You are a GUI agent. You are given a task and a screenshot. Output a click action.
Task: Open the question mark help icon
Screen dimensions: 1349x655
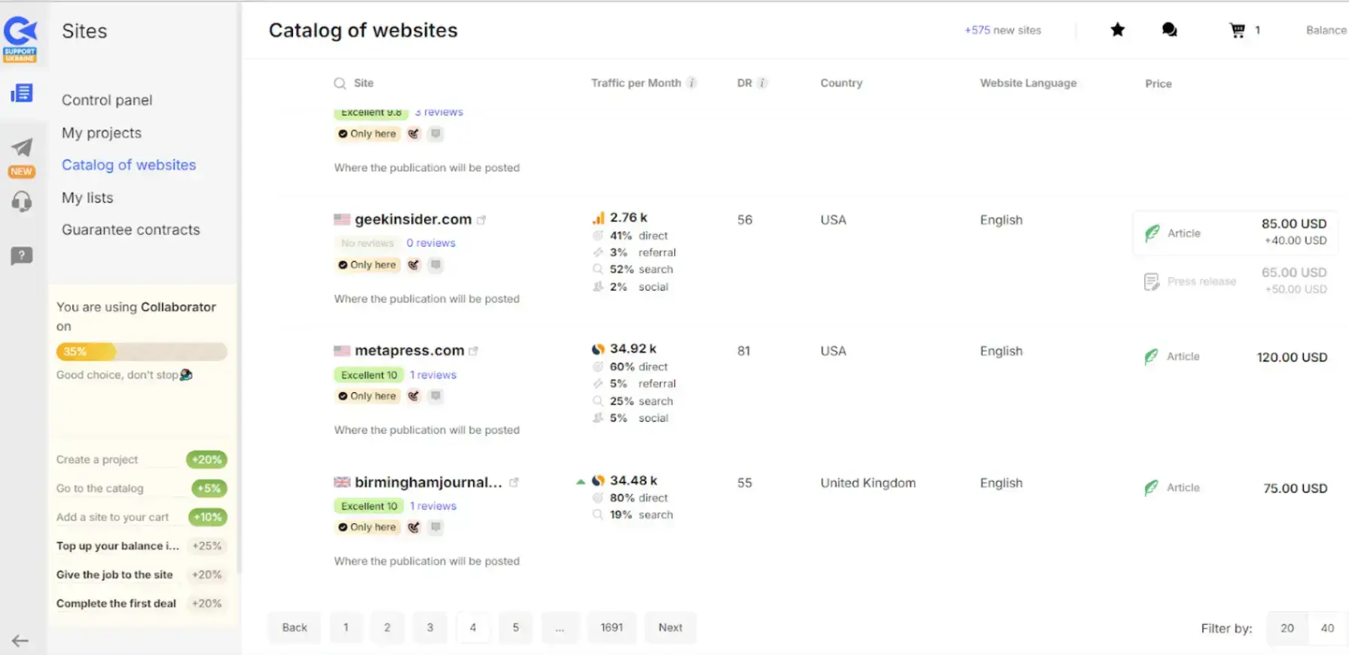pos(22,256)
